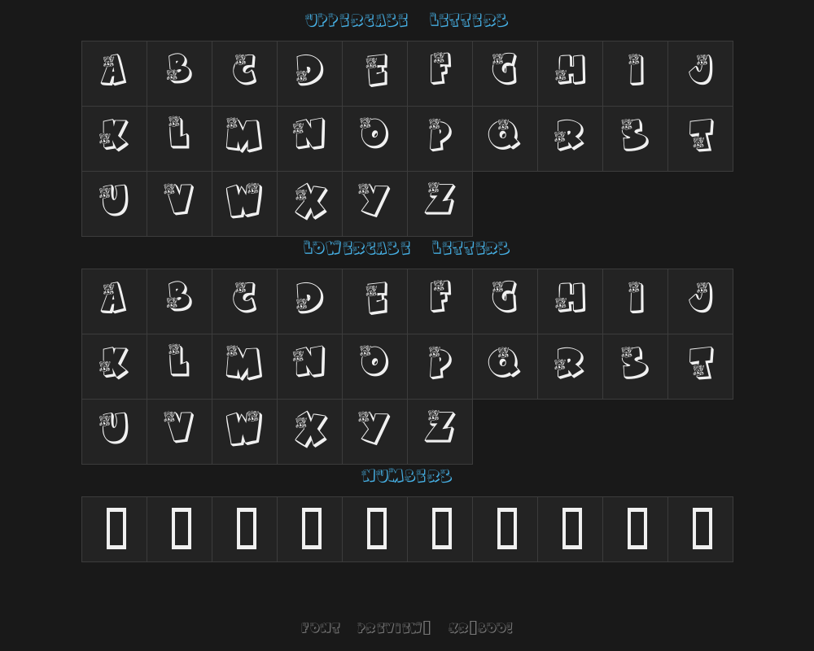Click uppercase Z in the Uppercase Letters grid
Image resolution: width=814 pixels, height=651 pixels.
pos(440,203)
